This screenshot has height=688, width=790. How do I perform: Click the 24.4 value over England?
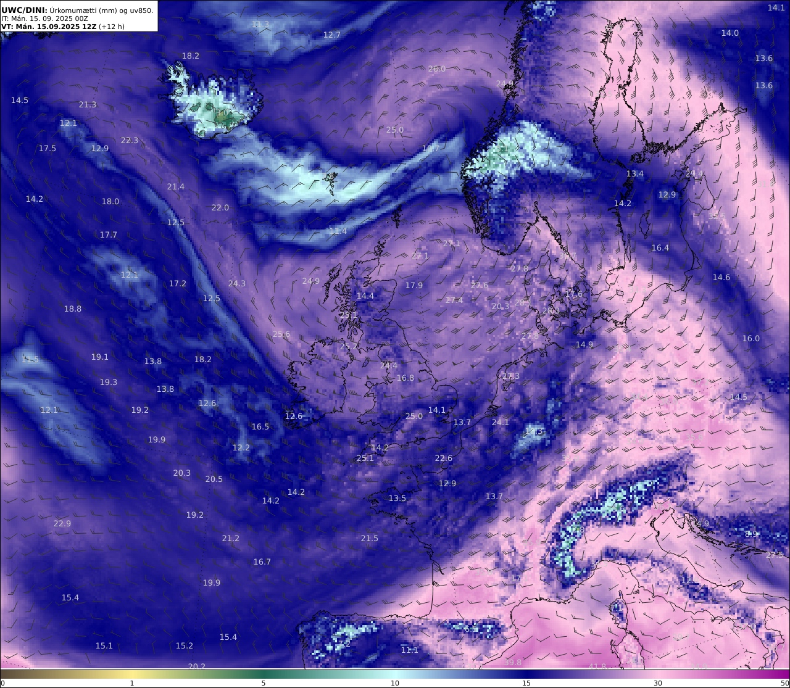coord(389,366)
